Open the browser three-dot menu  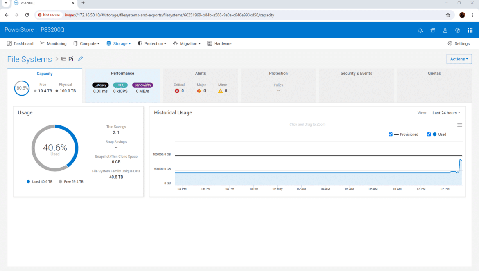coord(472,15)
